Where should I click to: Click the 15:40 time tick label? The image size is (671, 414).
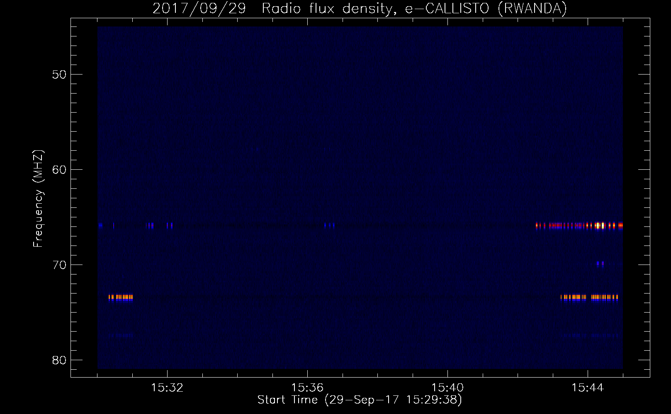coord(447,388)
